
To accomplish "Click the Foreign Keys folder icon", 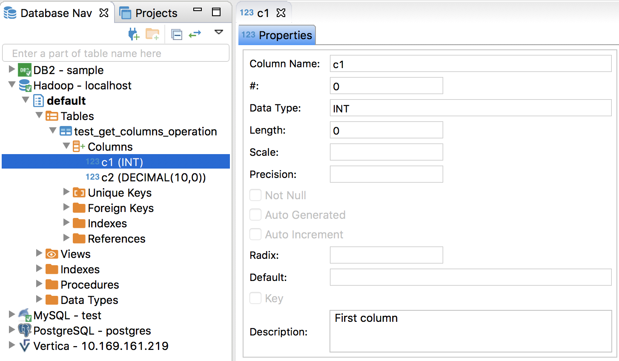I will pyautogui.click(x=79, y=208).
